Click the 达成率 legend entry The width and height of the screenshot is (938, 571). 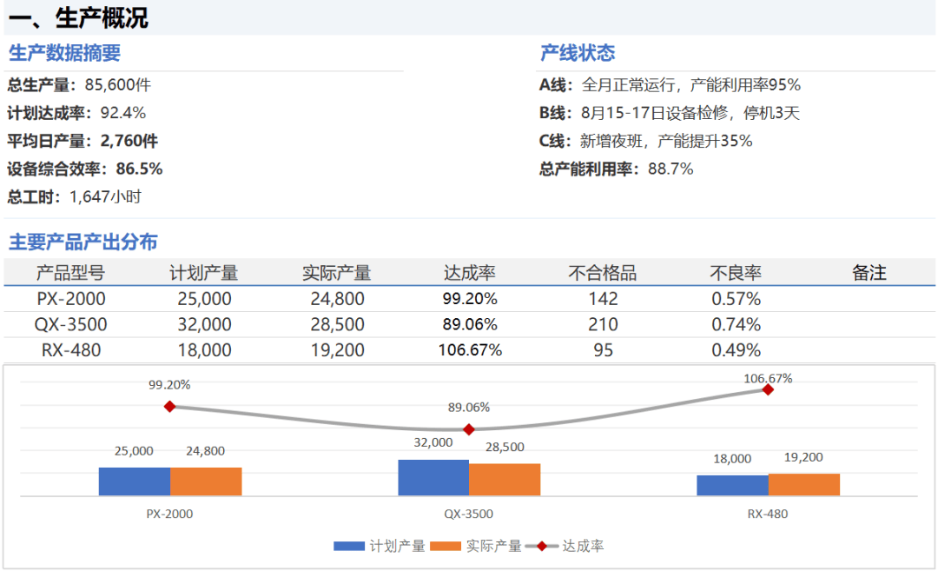565,546
